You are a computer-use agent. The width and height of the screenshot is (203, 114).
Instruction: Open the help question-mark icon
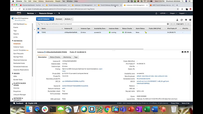(190, 20)
